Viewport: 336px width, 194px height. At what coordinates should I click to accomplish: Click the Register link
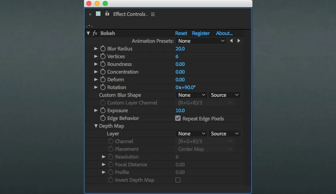[x=201, y=33]
